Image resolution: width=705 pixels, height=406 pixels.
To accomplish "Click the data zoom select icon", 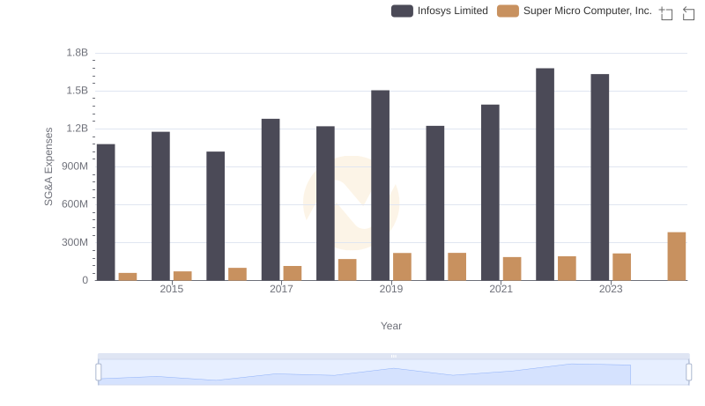I will click(666, 13).
